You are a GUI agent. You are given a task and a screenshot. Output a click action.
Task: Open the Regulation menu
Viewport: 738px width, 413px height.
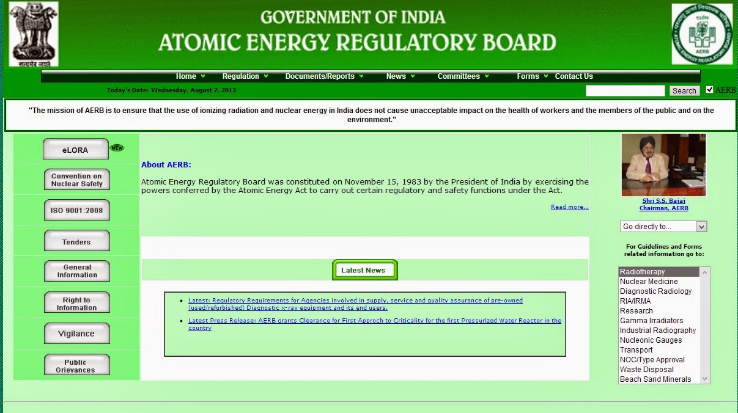pos(241,76)
